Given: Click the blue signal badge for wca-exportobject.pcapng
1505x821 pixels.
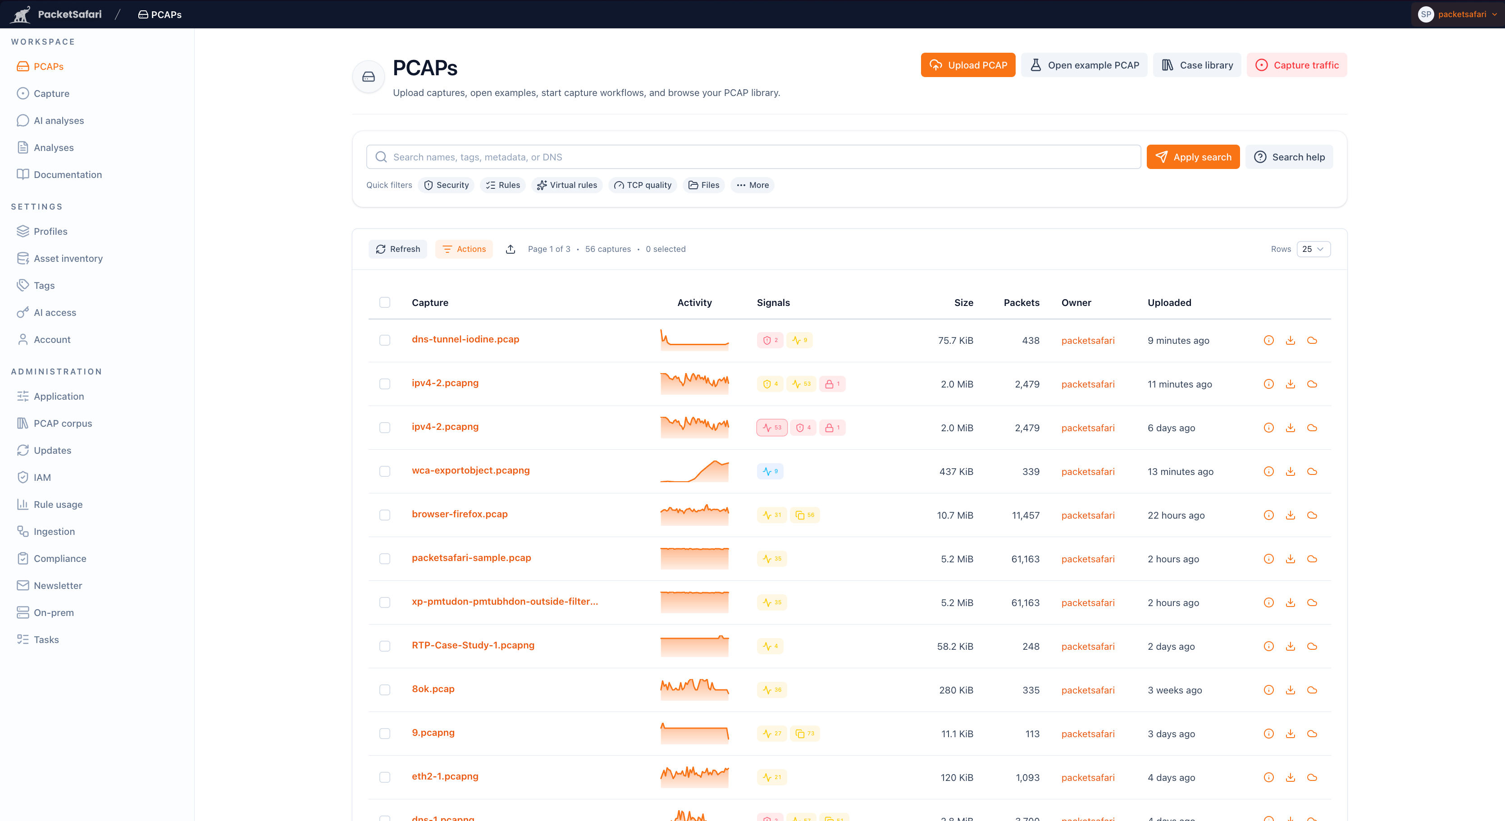Looking at the screenshot, I should point(770,472).
